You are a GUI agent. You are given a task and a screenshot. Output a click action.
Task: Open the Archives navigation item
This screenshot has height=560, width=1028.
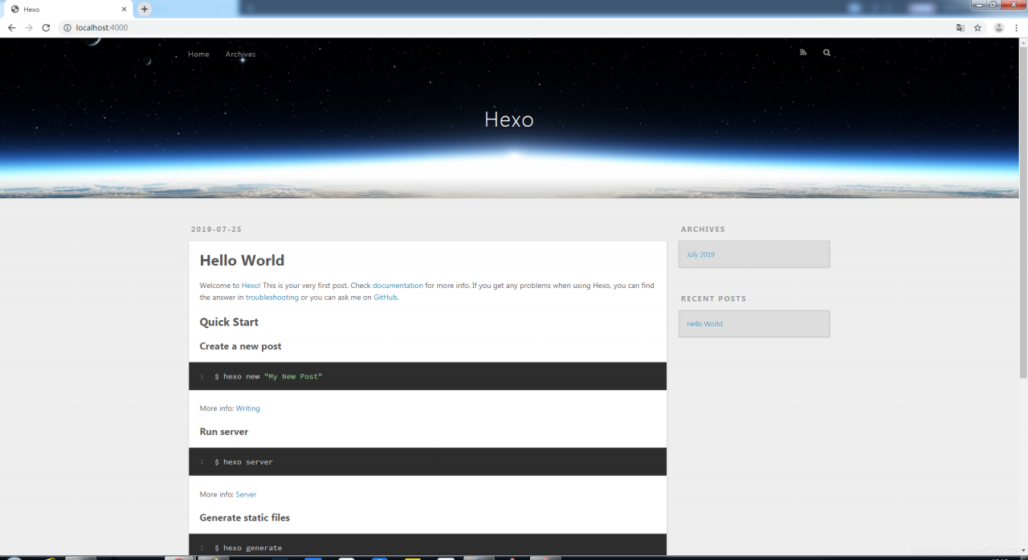(240, 55)
